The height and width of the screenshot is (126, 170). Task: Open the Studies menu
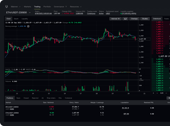144,19
